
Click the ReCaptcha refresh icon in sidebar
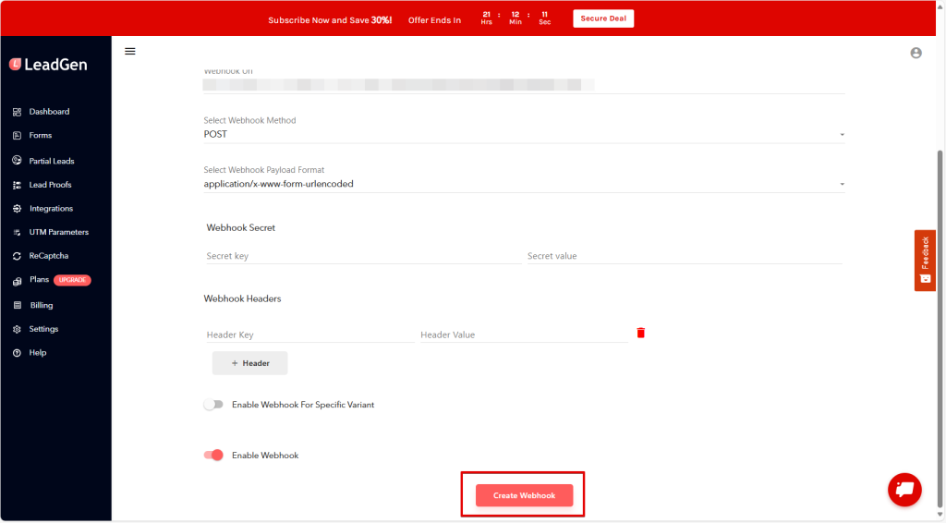17,256
